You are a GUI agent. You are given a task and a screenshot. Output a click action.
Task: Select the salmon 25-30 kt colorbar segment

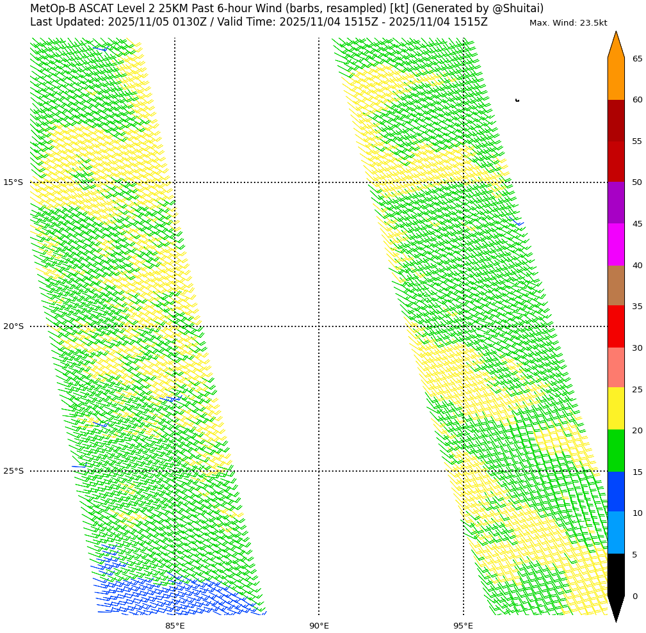615,367
